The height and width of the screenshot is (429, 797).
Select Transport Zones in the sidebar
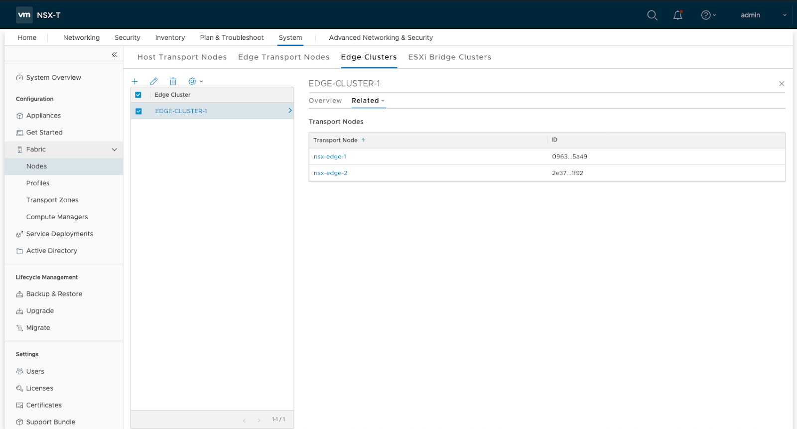click(52, 200)
